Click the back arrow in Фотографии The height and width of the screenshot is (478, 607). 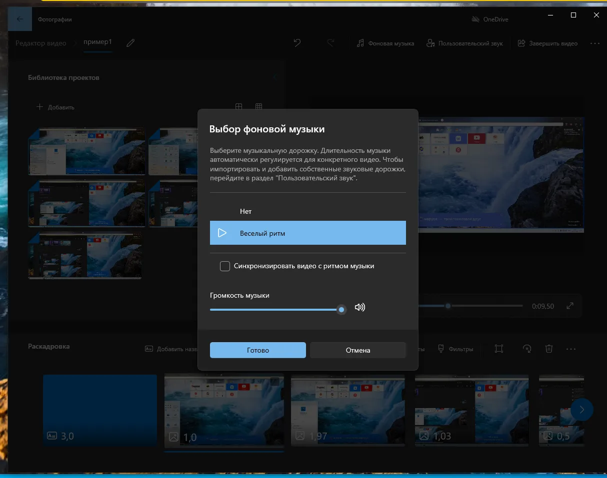20,19
